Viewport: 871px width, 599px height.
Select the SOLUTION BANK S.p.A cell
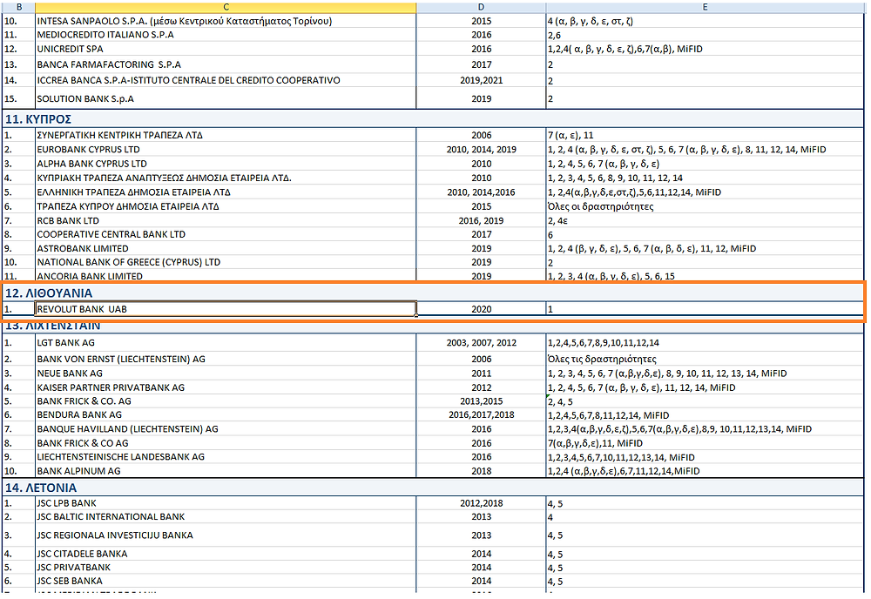(x=226, y=98)
